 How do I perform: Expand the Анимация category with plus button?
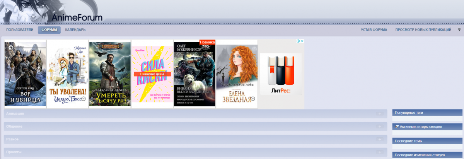(380, 114)
